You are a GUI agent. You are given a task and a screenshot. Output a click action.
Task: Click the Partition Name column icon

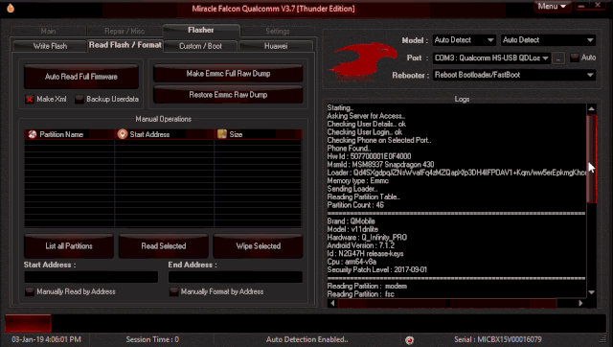(32, 134)
